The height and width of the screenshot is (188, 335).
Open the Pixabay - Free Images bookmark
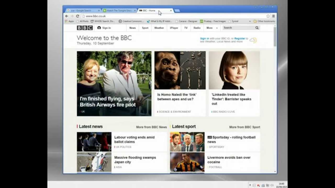[x=213, y=21]
